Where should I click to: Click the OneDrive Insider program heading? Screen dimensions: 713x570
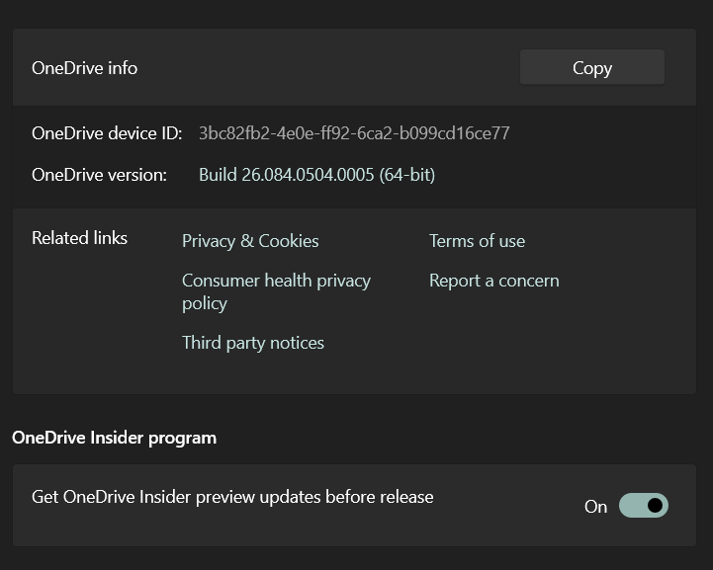pos(114,438)
